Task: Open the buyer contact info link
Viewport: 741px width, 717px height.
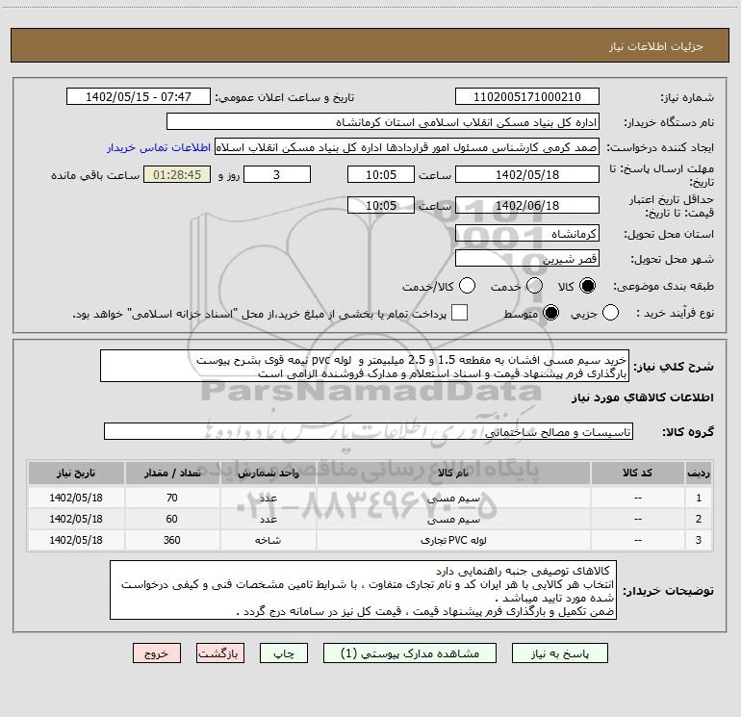Action: [159, 147]
